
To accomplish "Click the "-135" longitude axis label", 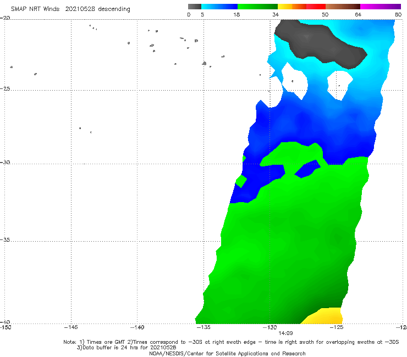I will (x=204, y=327).
